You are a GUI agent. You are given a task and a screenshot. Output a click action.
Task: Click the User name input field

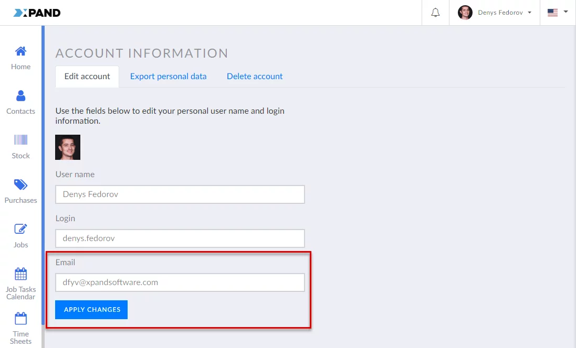point(180,194)
